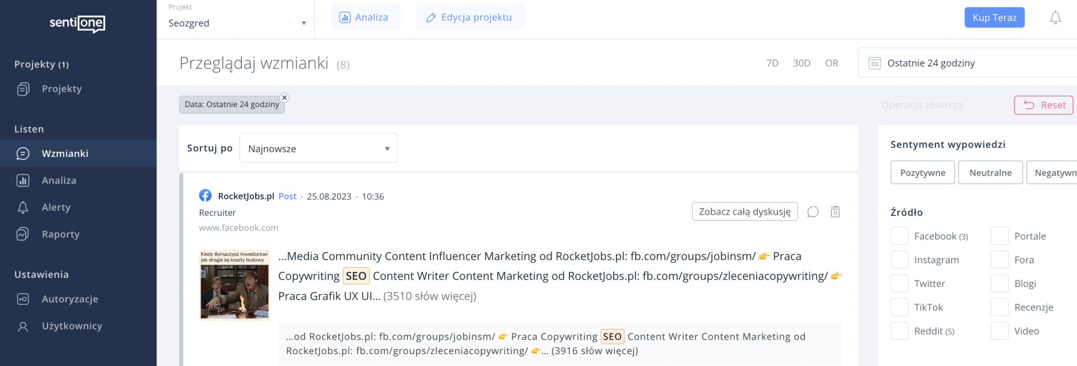Open the post's meme thumbnail image
Screen dimensions: 1077x366
234,285
